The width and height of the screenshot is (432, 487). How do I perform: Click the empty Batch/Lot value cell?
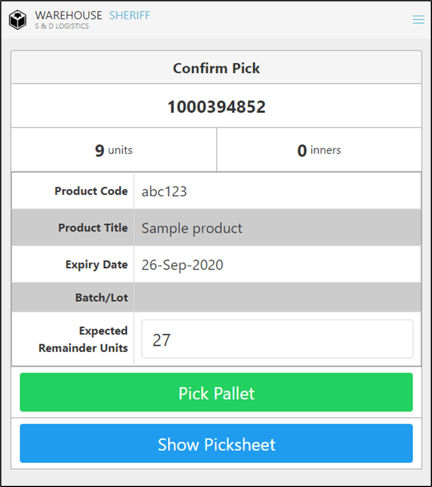coord(276,298)
